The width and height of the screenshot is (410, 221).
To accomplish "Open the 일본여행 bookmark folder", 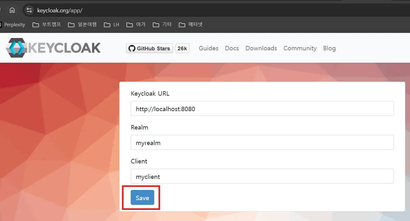I will click(83, 24).
